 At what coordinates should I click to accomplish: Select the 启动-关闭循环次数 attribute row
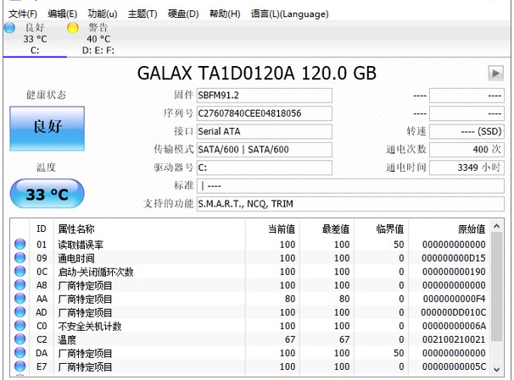pyautogui.click(x=250, y=272)
